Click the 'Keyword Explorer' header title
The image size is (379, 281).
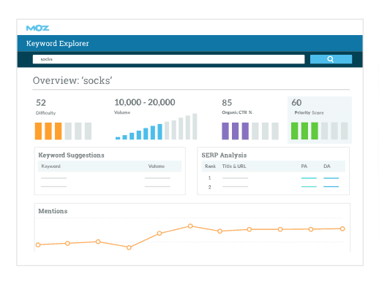tap(58, 44)
